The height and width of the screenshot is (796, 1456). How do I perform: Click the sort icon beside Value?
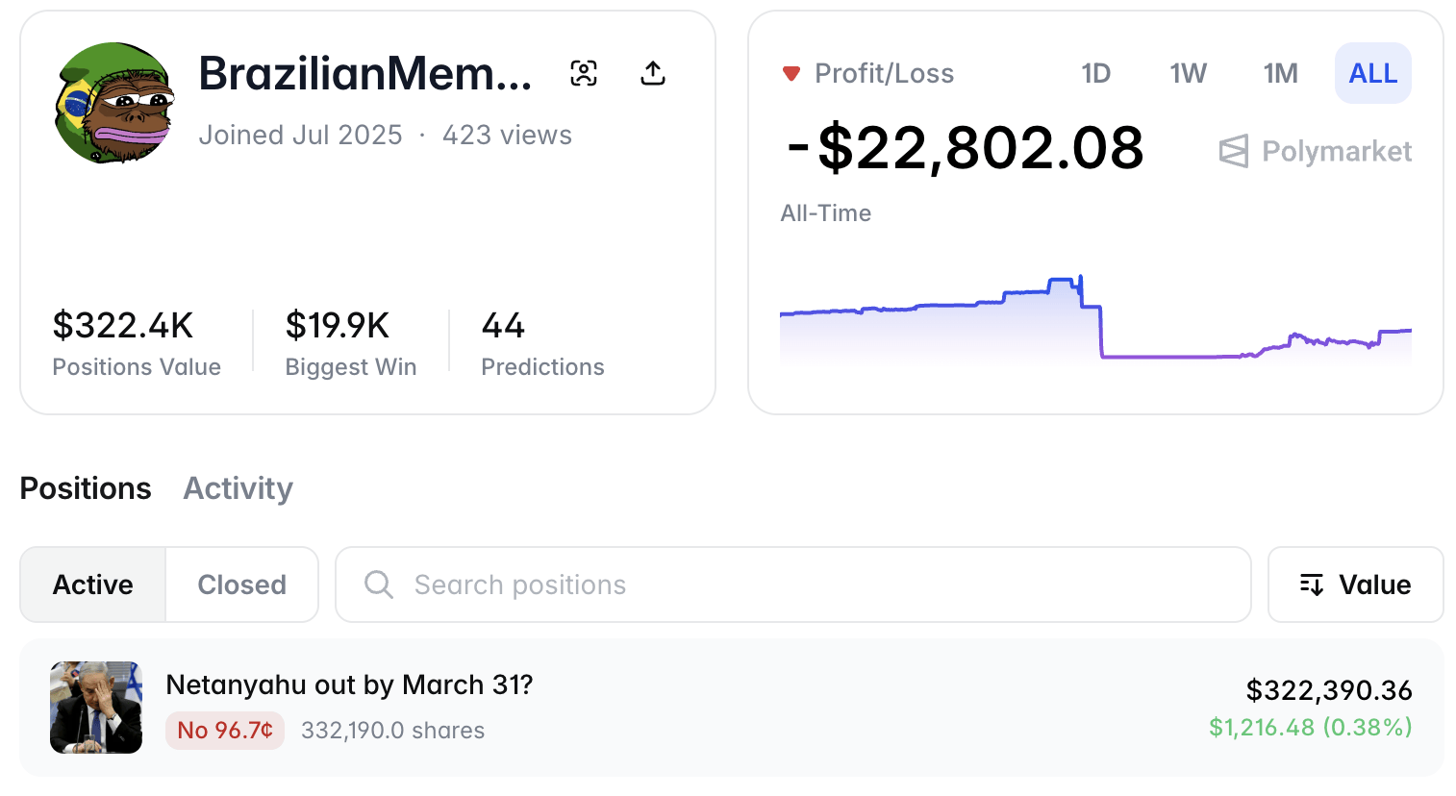coord(1312,585)
